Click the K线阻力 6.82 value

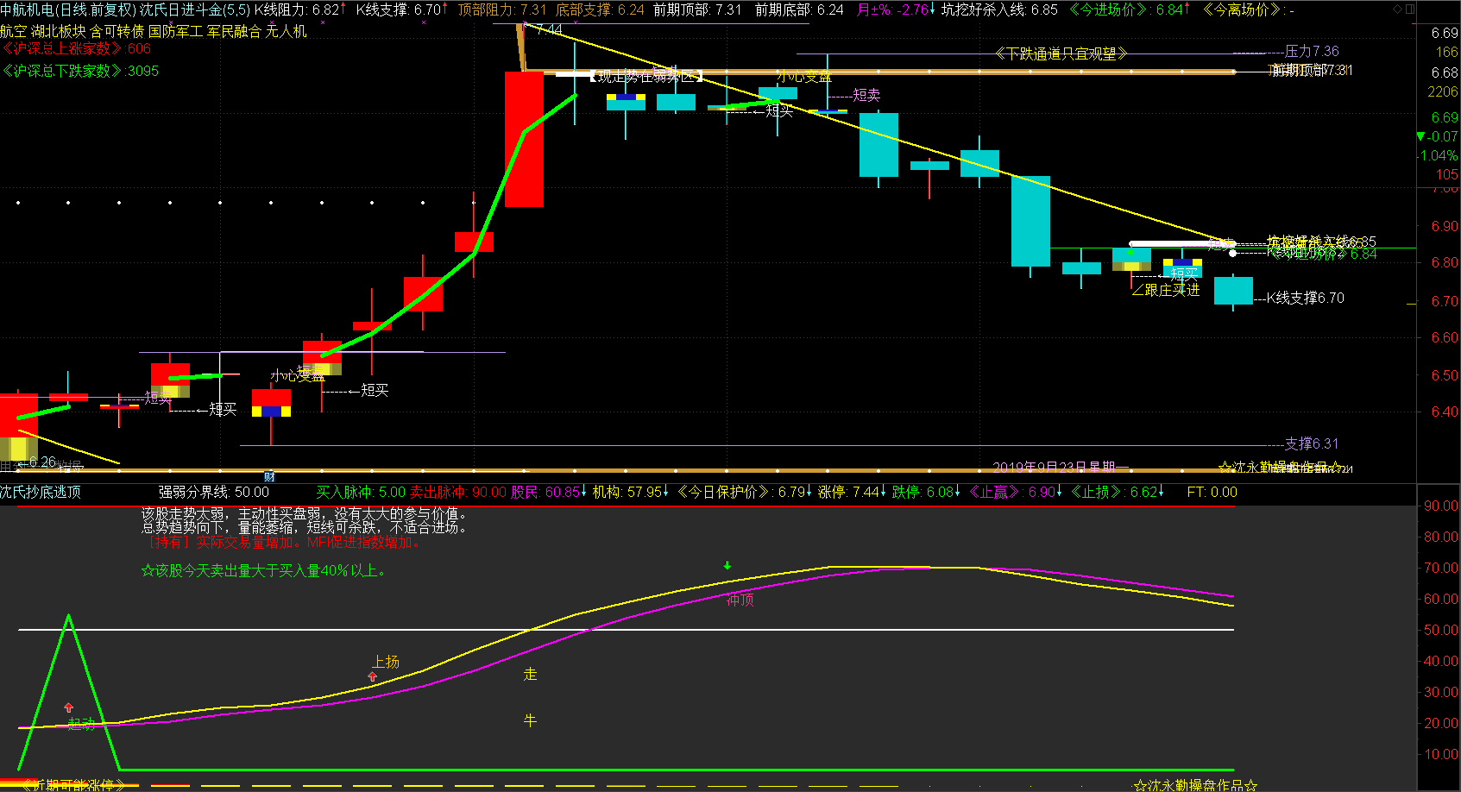(299, 9)
